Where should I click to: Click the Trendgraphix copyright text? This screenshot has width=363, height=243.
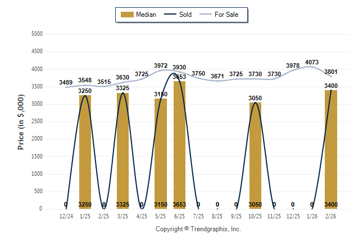click(x=198, y=230)
